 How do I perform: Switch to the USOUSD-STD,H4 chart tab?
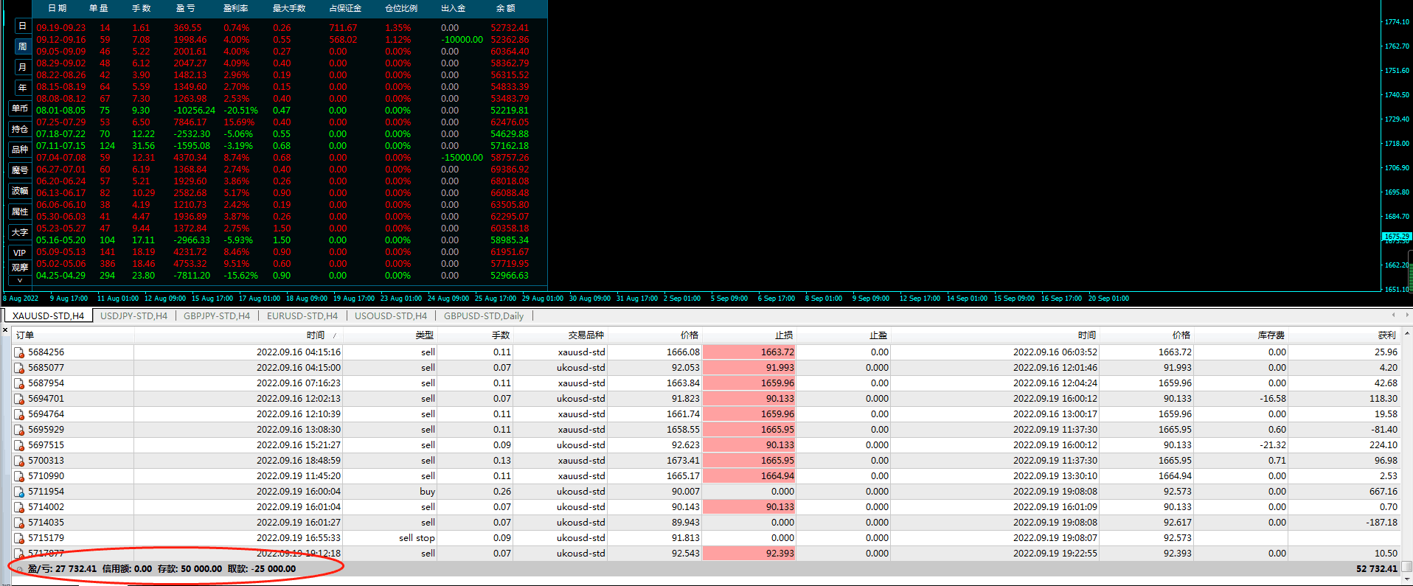click(x=391, y=316)
